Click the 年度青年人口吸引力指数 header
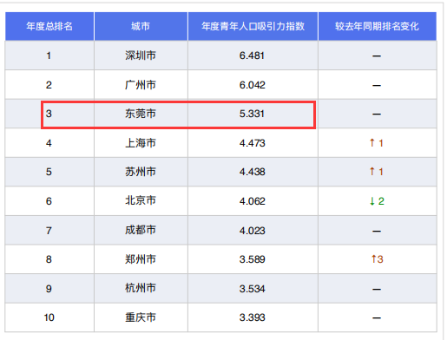The width and height of the screenshot is (447, 340). click(253, 26)
